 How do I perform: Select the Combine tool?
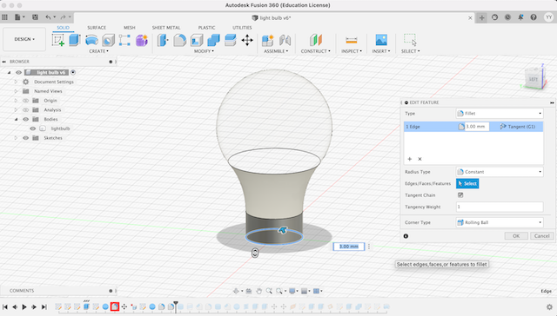tap(213, 40)
